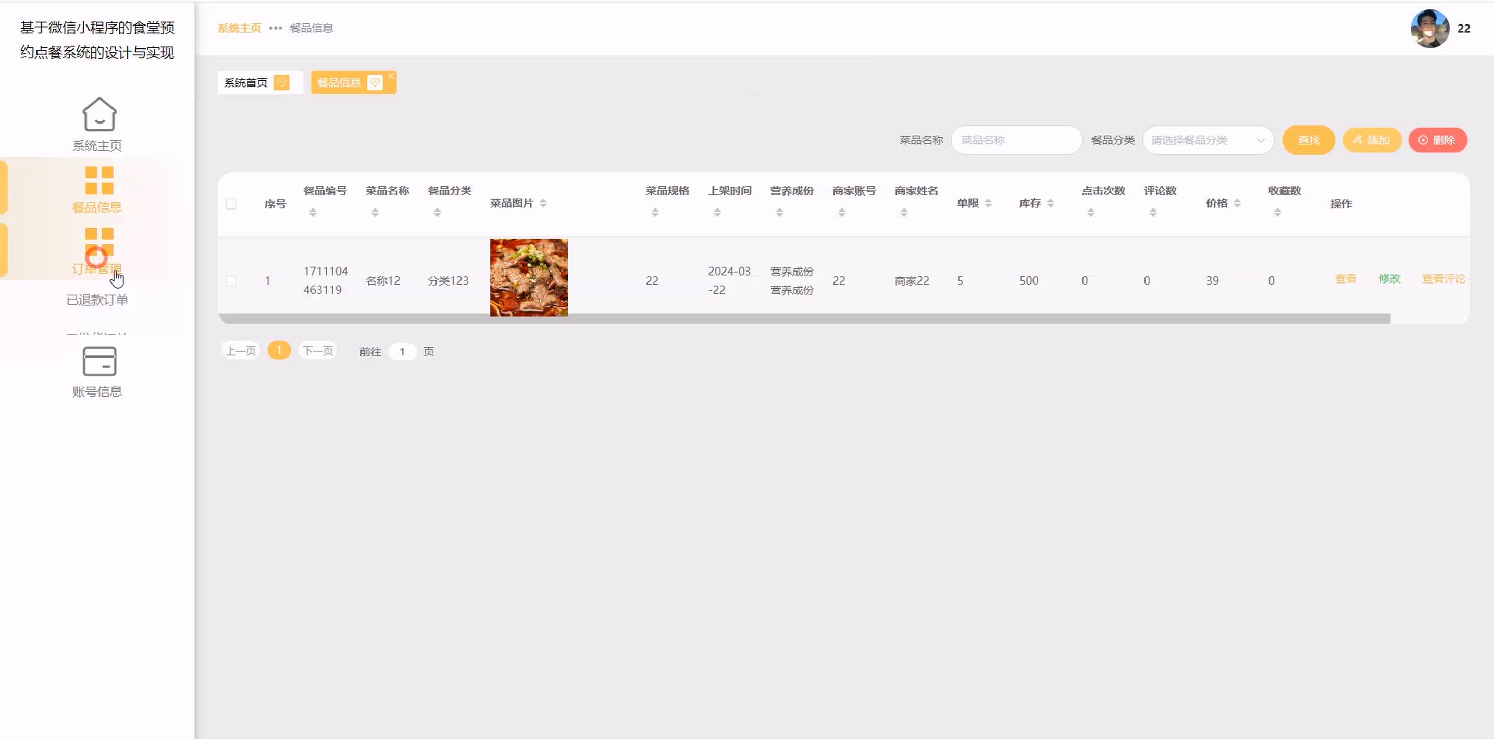
Task: Check the checkbox for row 1
Action: tap(231, 281)
